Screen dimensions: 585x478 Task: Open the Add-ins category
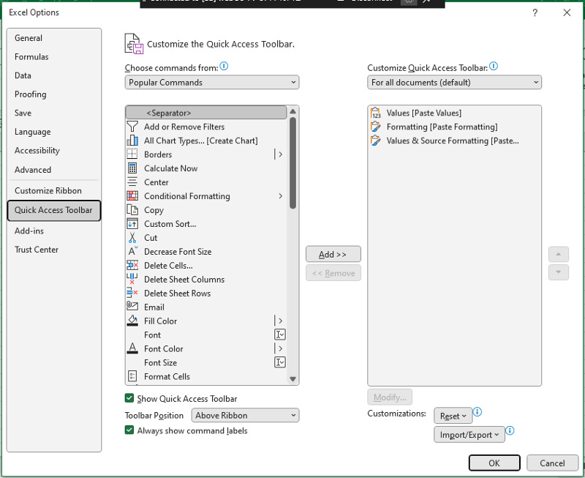pos(53,231)
